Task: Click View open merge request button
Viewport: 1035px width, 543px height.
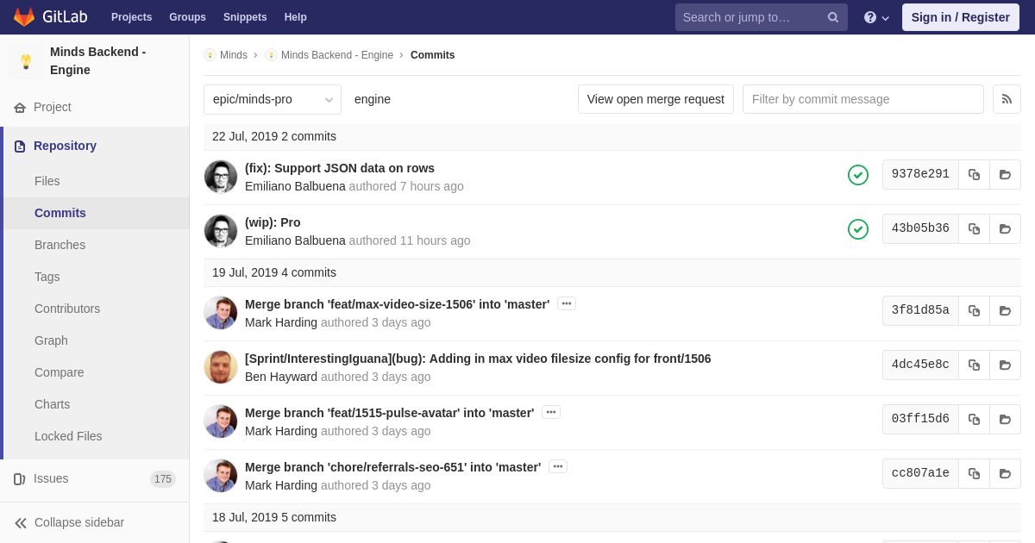Action: [x=655, y=99]
